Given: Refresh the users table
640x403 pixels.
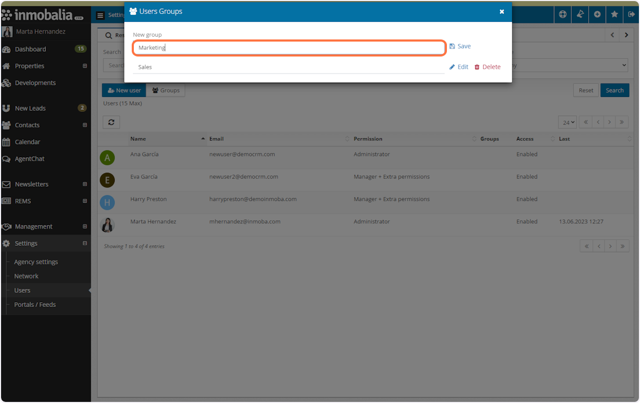Looking at the screenshot, I should [x=111, y=122].
